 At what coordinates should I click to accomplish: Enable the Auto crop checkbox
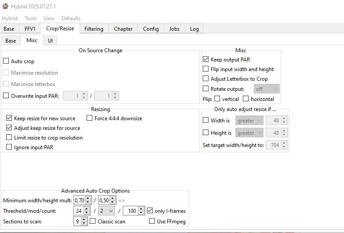(6, 61)
